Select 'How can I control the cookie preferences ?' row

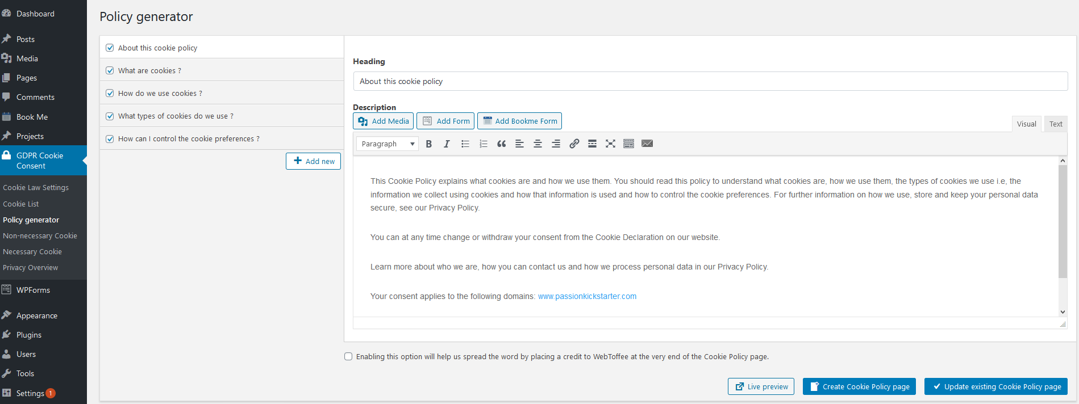[x=222, y=138]
